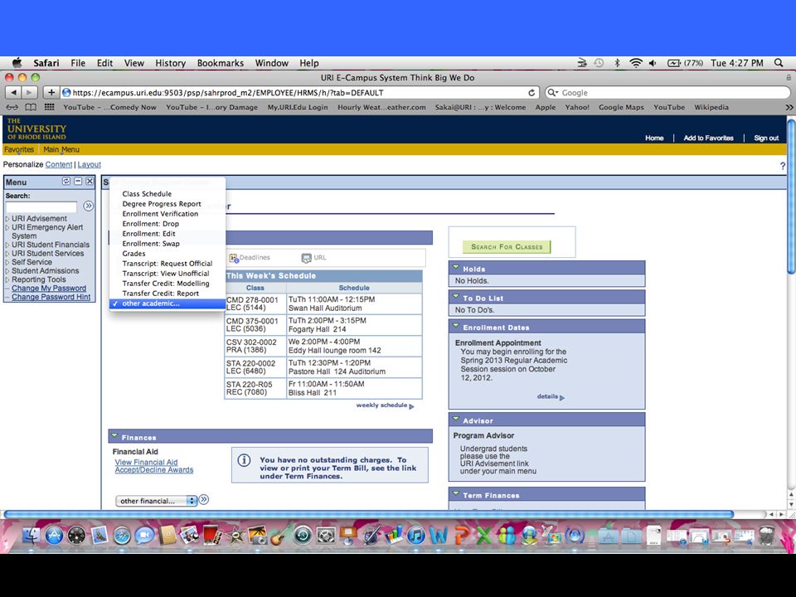Click the go button beside other financial
This screenshot has height=597, width=796.
point(204,499)
